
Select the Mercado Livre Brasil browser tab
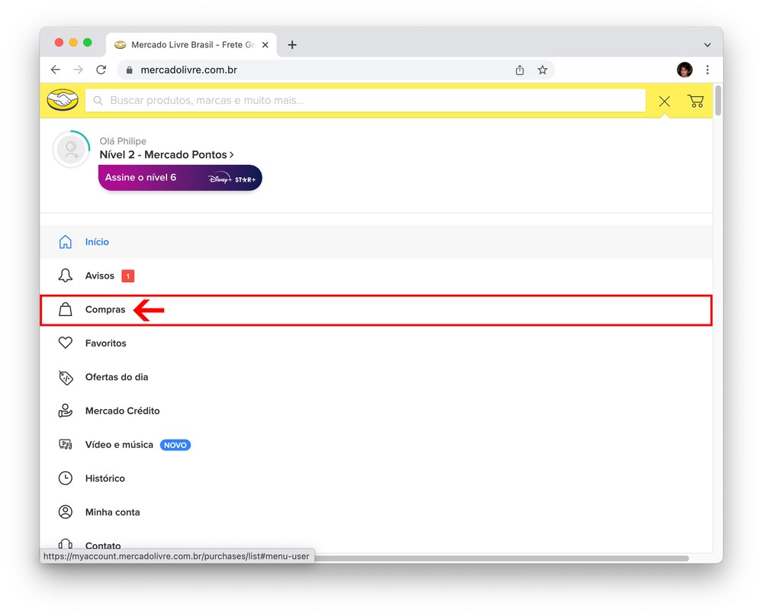(x=192, y=45)
